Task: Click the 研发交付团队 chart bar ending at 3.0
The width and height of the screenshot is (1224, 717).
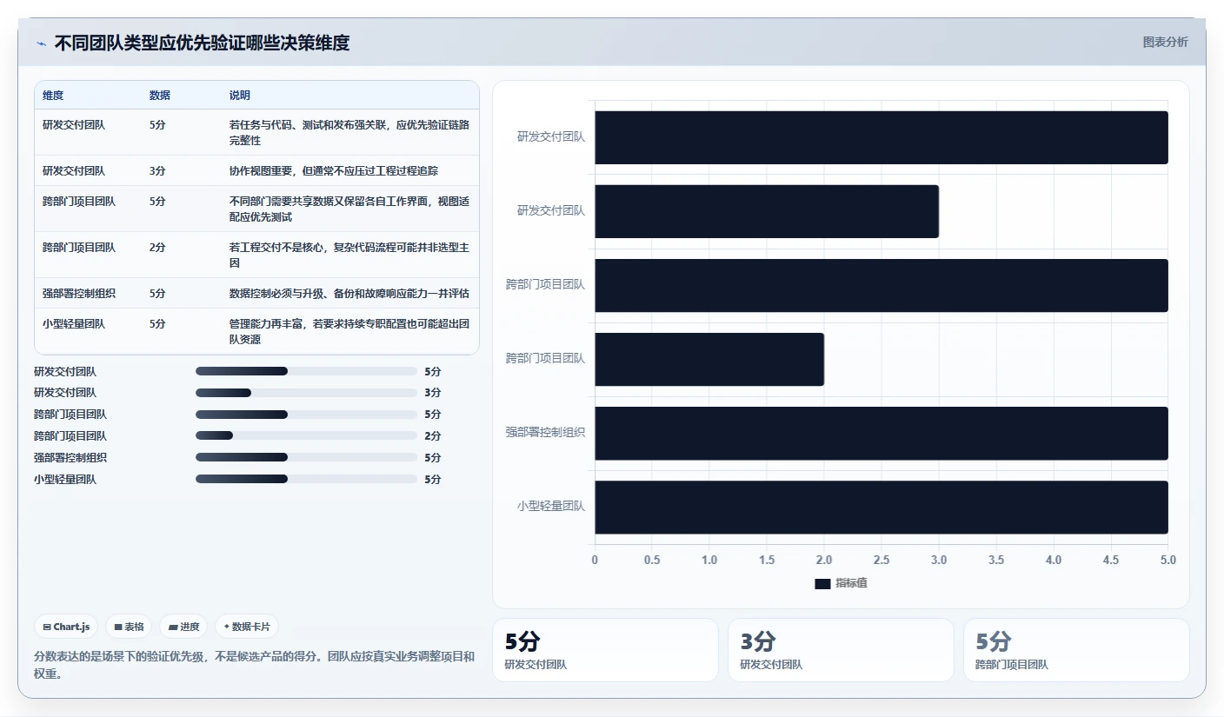Action: (x=767, y=211)
